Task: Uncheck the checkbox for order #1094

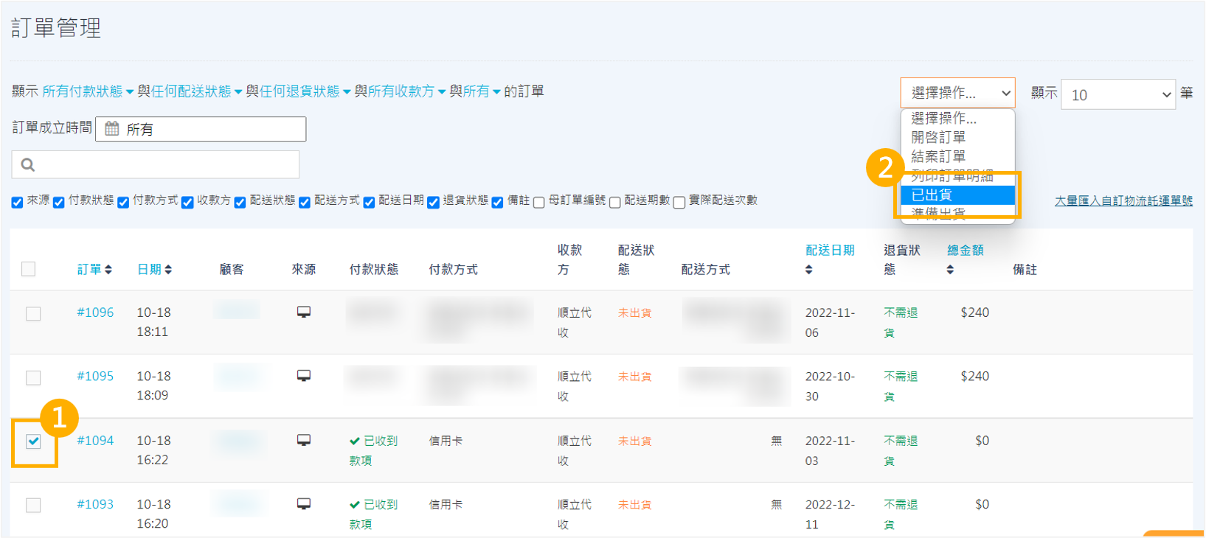Action: (x=33, y=441)
